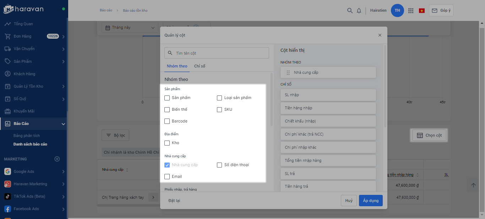
Task: Check the Sản phẩm checkbox
Action: pyautogui.click(x=167, y=98)
